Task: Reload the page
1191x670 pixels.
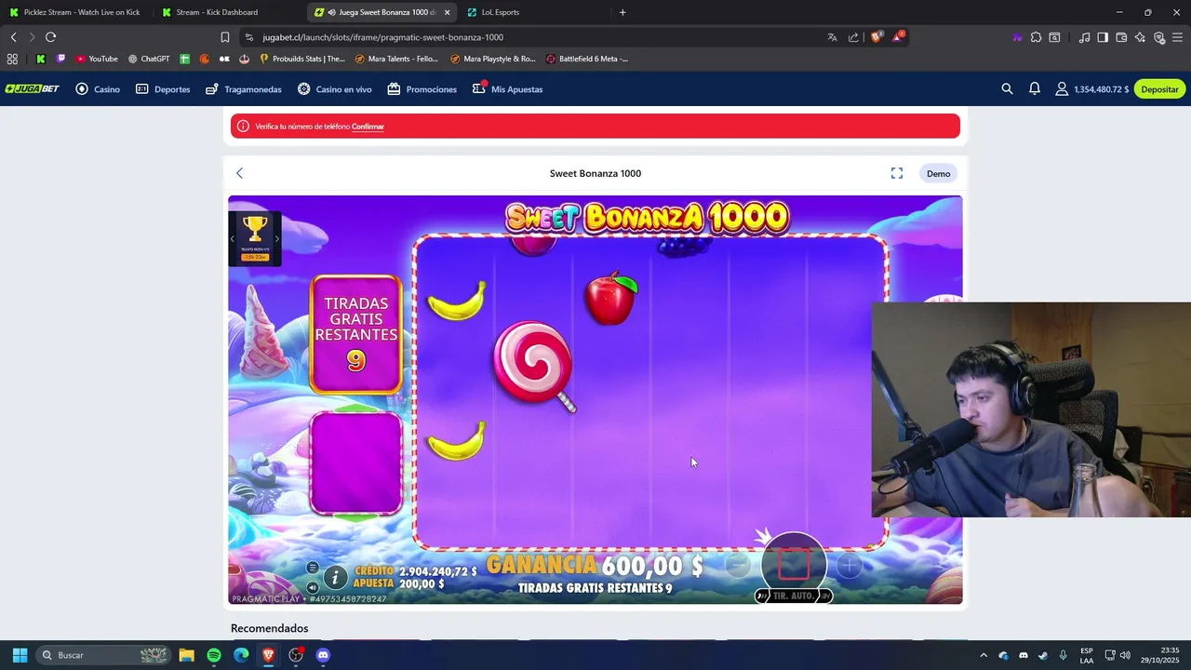Action: pos(50,37)
